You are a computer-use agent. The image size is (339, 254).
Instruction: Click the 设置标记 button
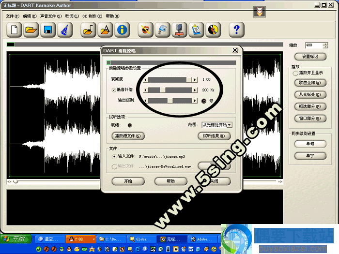pyautogui.click(x=310, y=57)
